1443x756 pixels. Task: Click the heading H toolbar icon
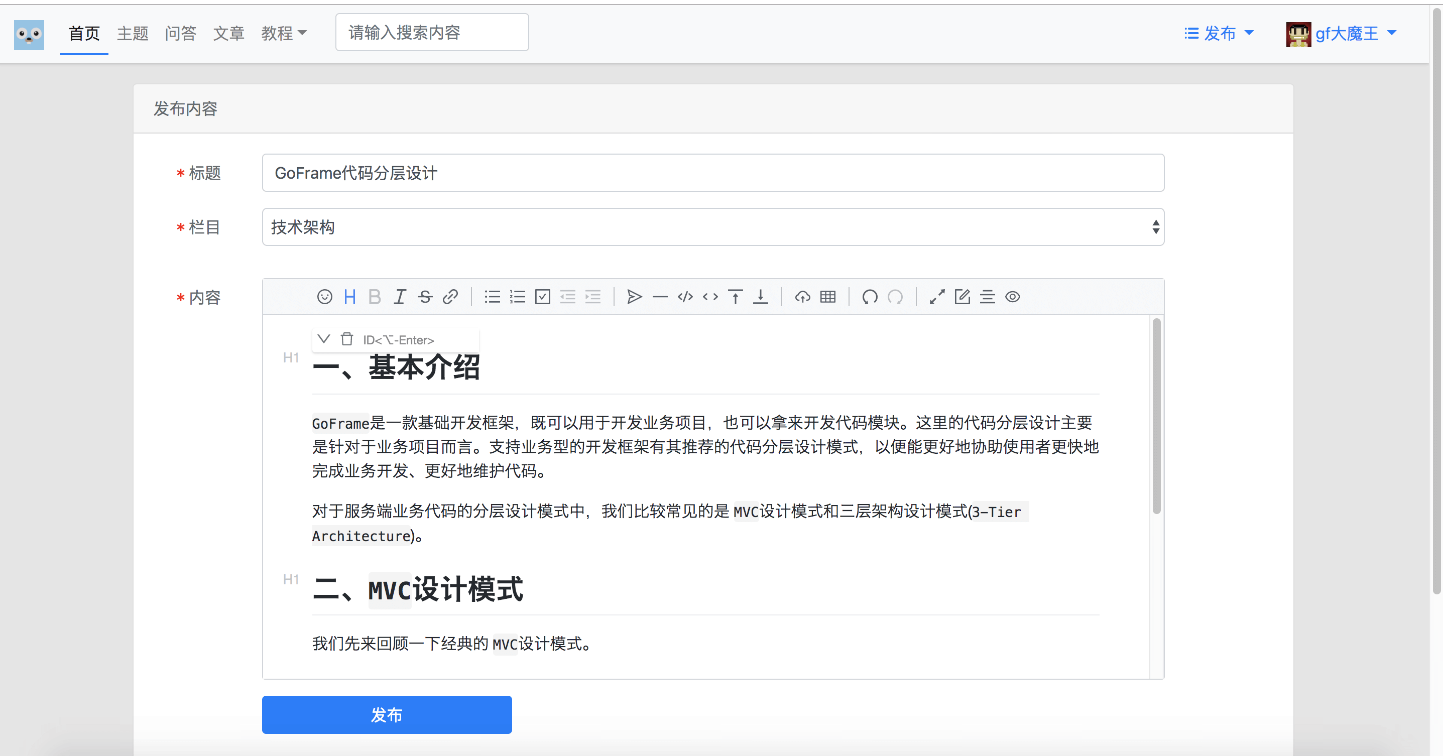click(x=349, y=297)
